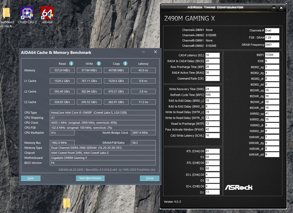This screenshot has width=293, height=213.
Task: Show info for the Copy column
Action: [125, 63]
